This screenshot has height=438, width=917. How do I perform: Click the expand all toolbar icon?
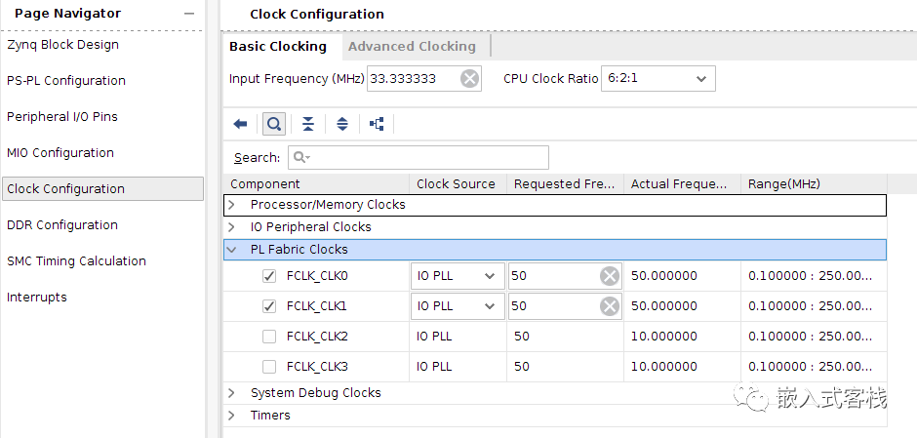[x=342, y=124]
